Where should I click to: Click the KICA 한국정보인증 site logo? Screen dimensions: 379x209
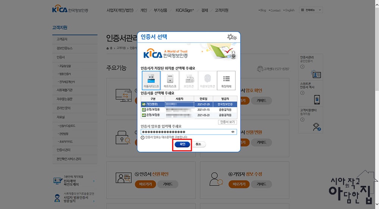point(70,9)
